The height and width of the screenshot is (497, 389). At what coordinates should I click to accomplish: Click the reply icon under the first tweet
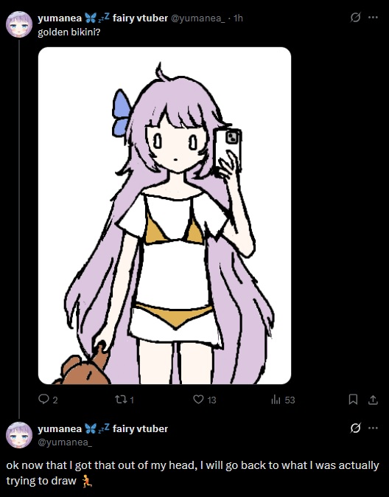pos(43,399)
